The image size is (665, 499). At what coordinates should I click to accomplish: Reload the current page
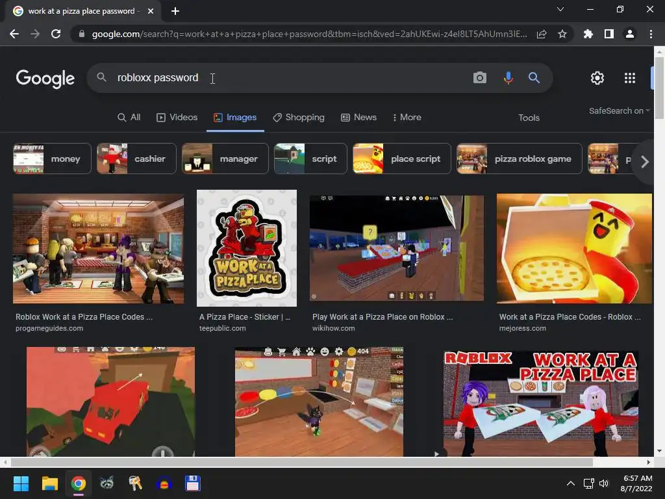56,34
